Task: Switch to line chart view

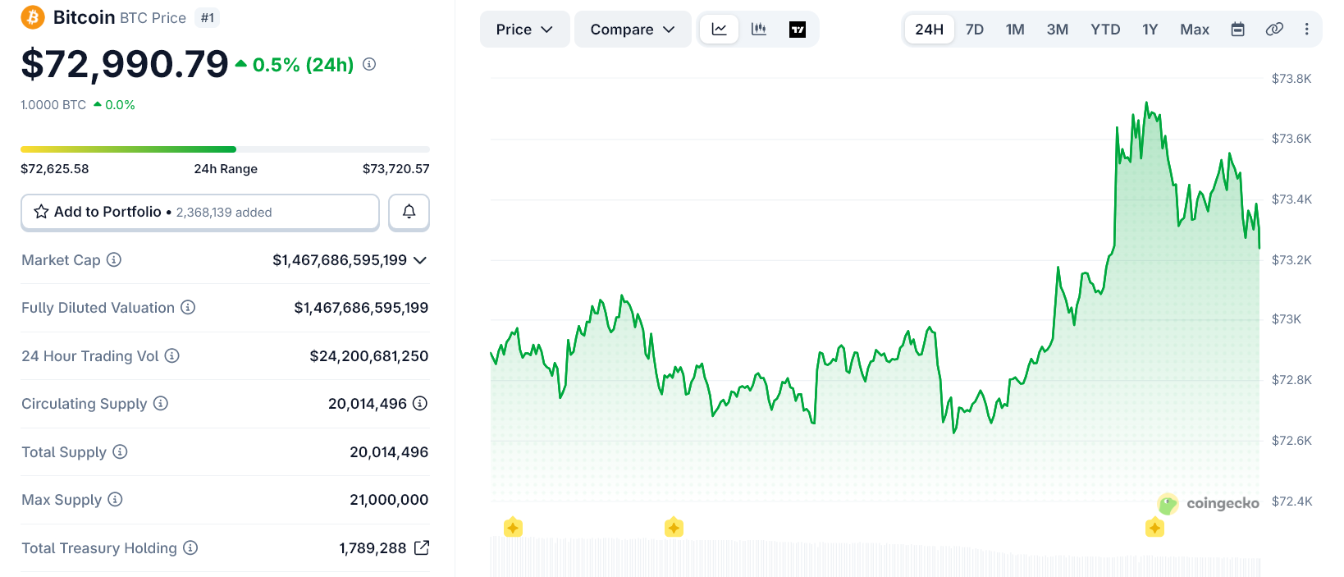Action: tap(719, 30)
